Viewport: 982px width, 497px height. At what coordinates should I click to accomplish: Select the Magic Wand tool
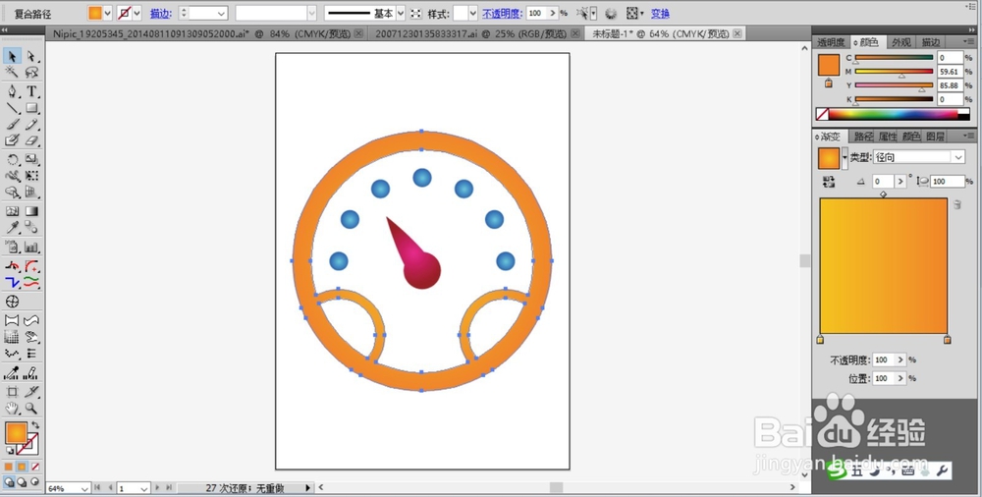point(12,73)
